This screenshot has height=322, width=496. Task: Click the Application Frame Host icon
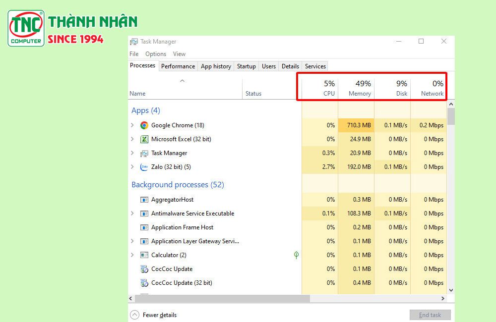(x=144, y=227)
